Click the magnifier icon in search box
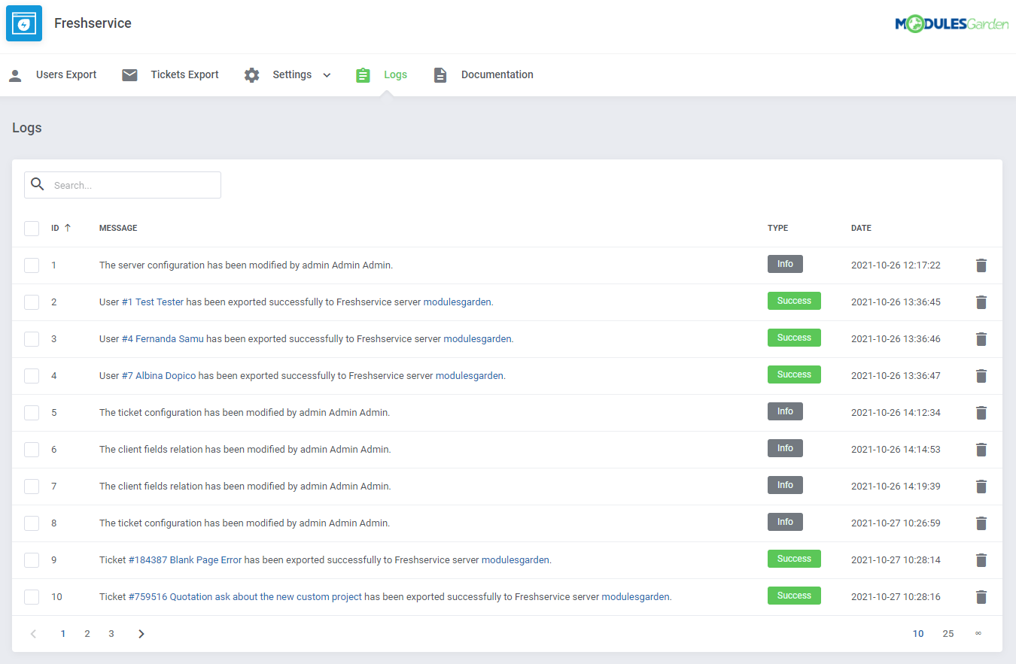This screenshot has width=1016, height=664. (38, 184)
